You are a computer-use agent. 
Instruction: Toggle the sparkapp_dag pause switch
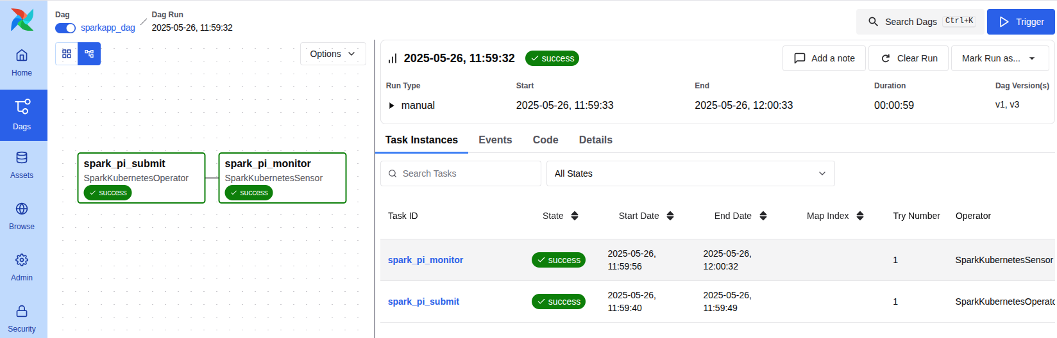(x=65, y=28)
